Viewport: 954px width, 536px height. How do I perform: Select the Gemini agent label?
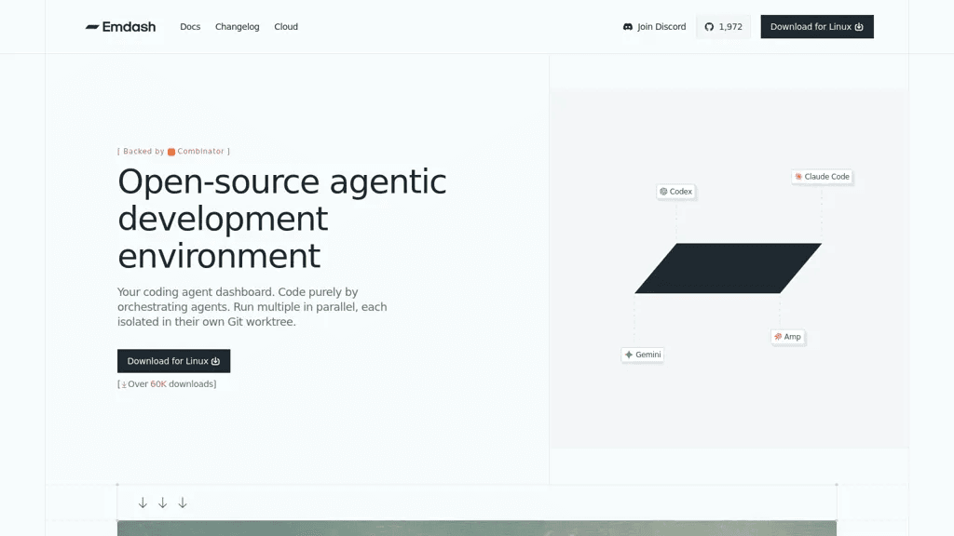[643, 355]
